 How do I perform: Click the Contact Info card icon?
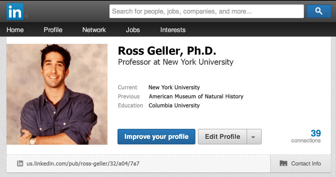coord(283,164)
